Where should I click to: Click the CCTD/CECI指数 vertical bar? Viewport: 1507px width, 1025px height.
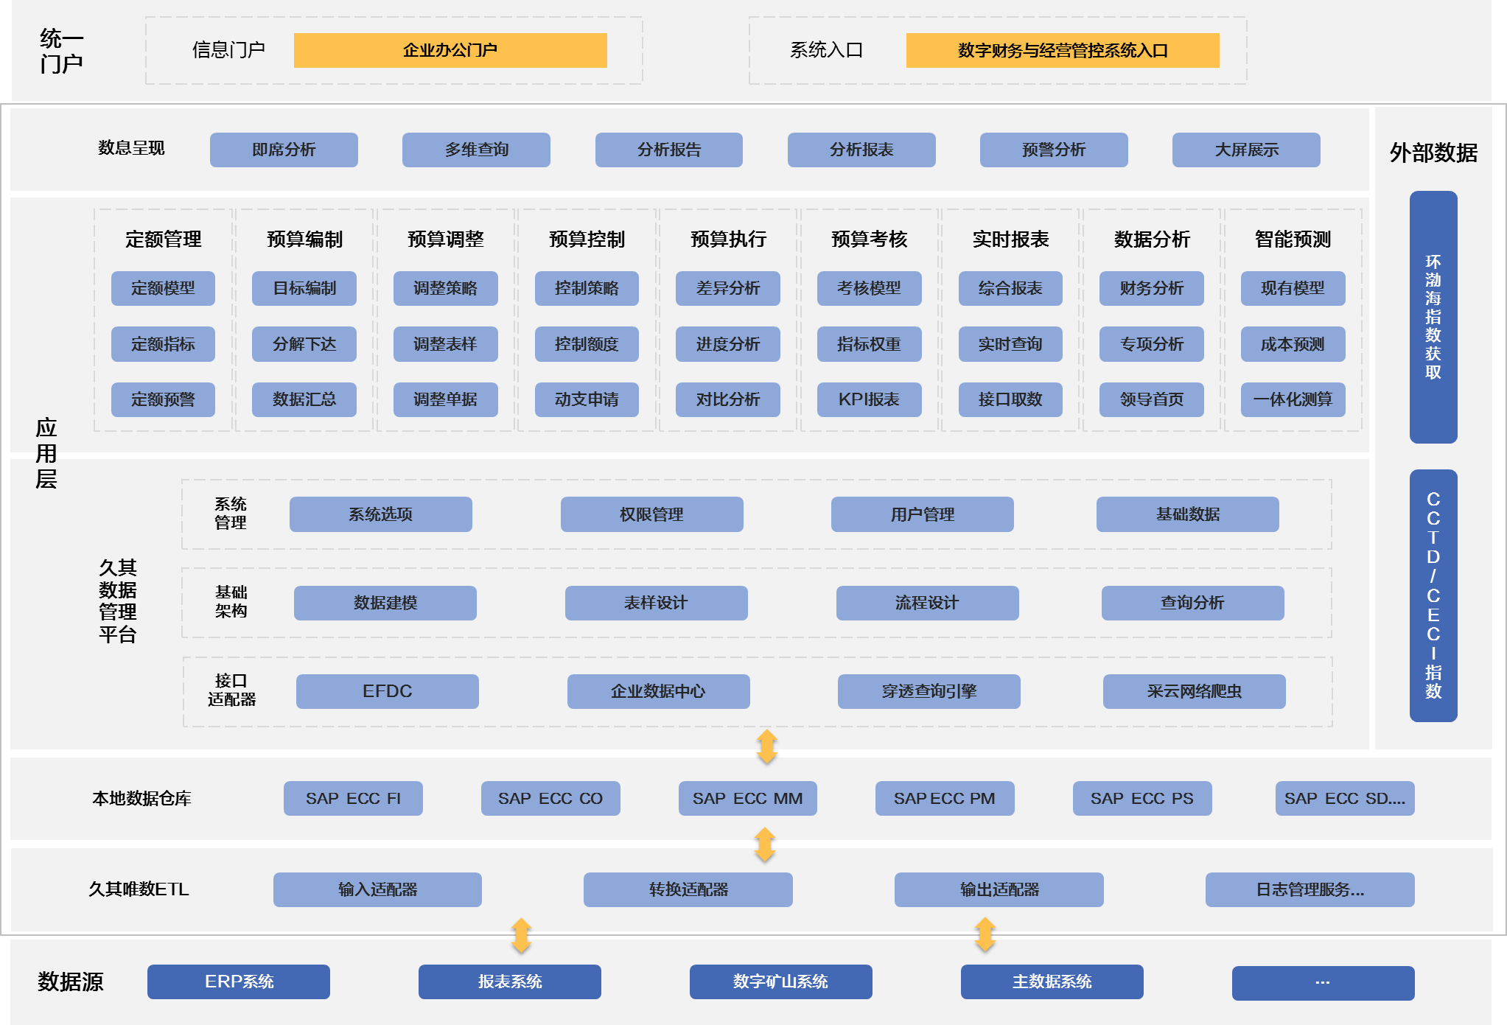point(1433,595)
